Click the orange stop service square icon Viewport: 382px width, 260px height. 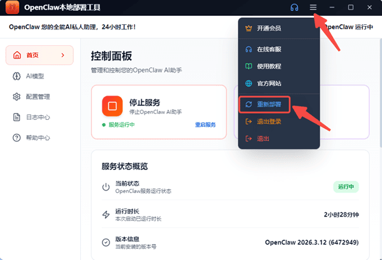point(111,105)
